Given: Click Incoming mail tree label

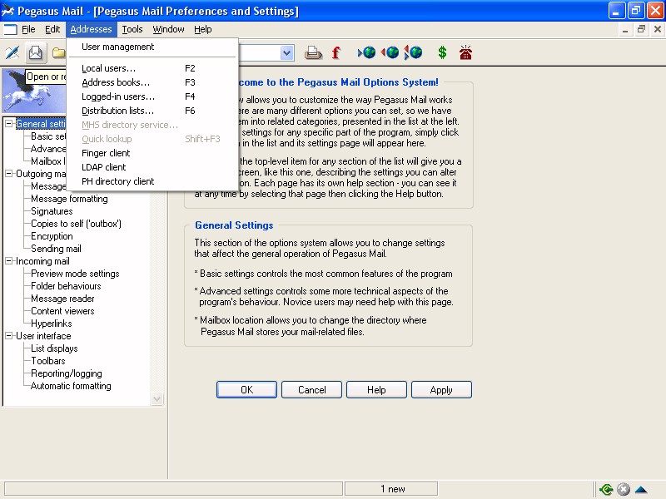Looking at the screenshot, I should [x=42, y=261].
